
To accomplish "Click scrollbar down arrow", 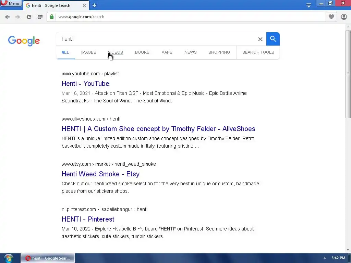I will pyautogui.click(x=348, y=250).
